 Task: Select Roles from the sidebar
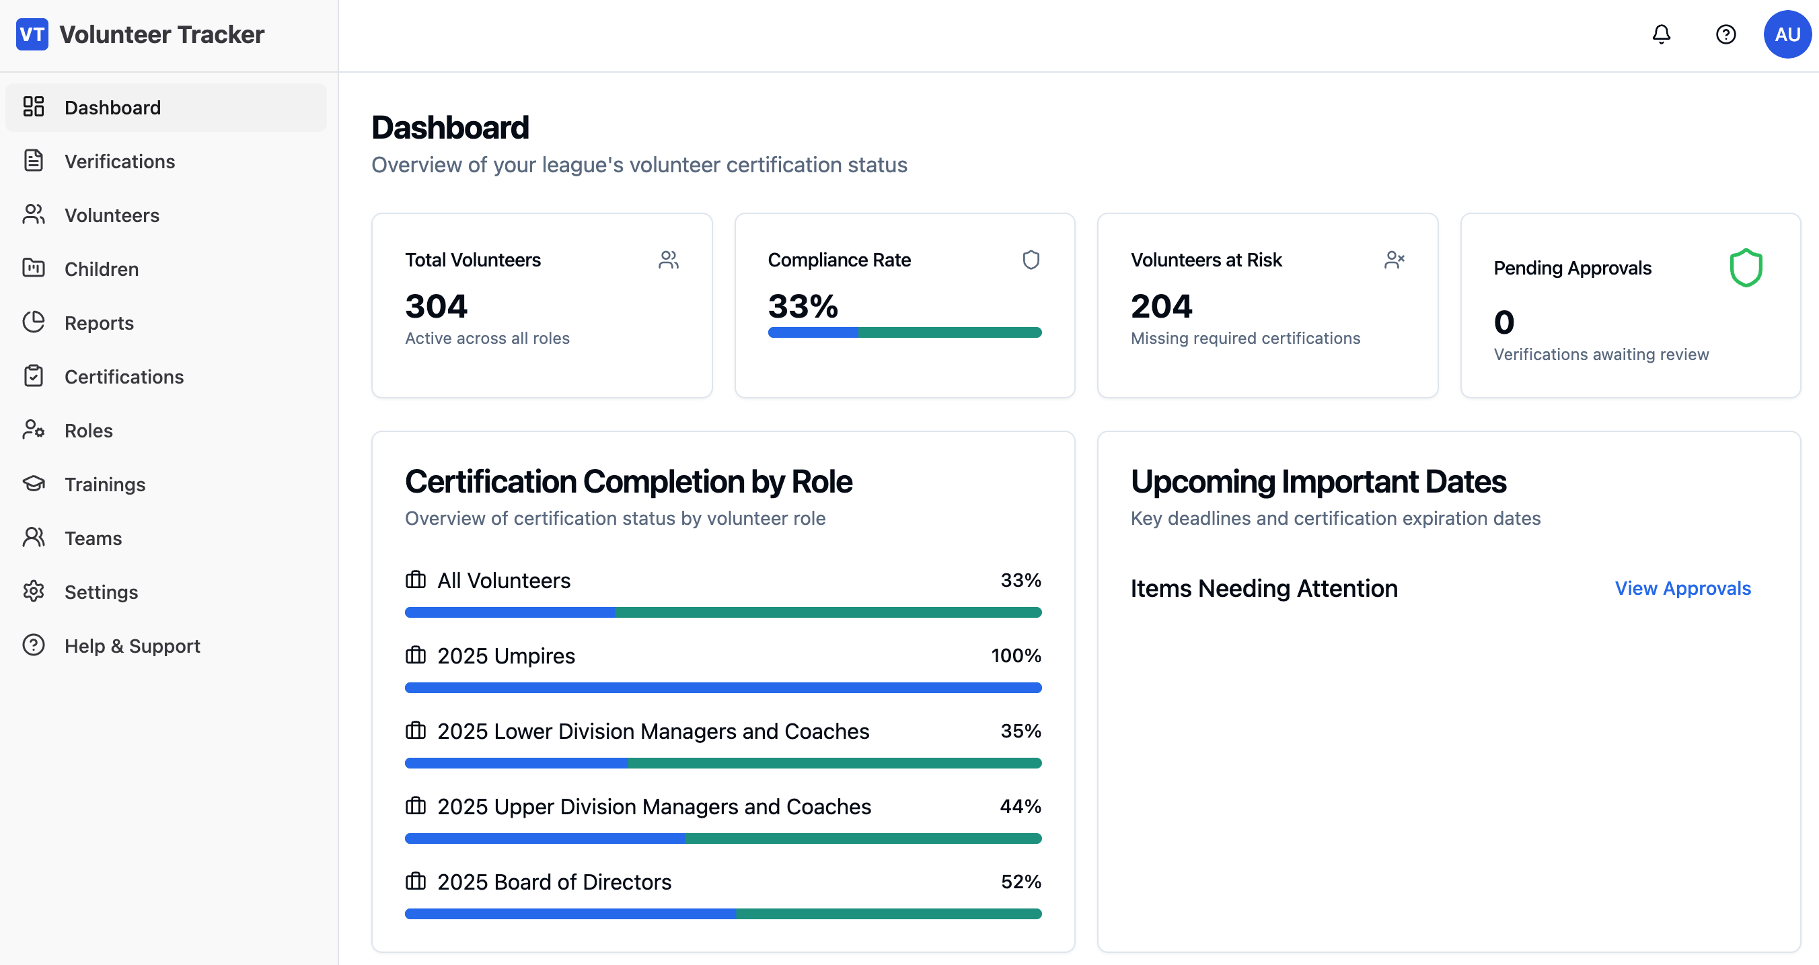(x=88, y=430)
